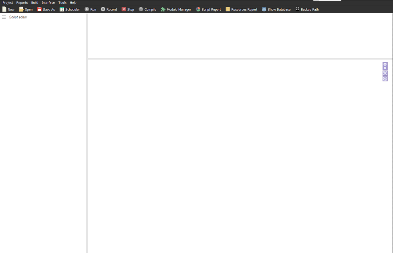Expand the Build menu

[x=35, y=3]
